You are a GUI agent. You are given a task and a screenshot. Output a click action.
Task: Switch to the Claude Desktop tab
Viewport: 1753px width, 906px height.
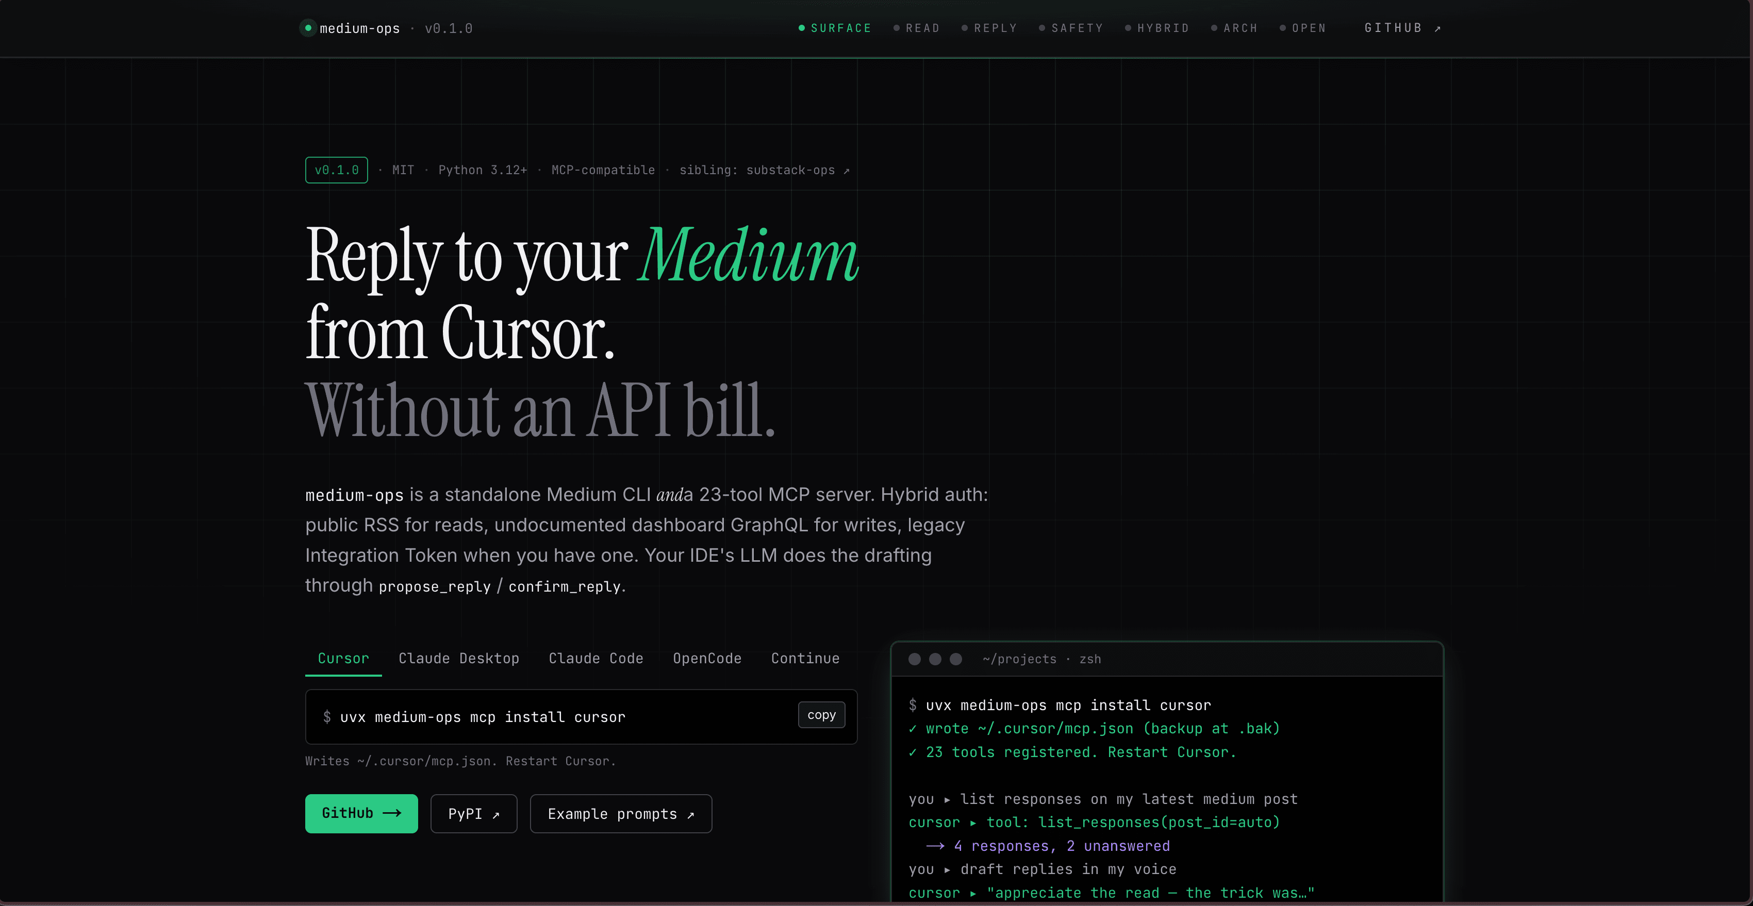pos(459,659)
